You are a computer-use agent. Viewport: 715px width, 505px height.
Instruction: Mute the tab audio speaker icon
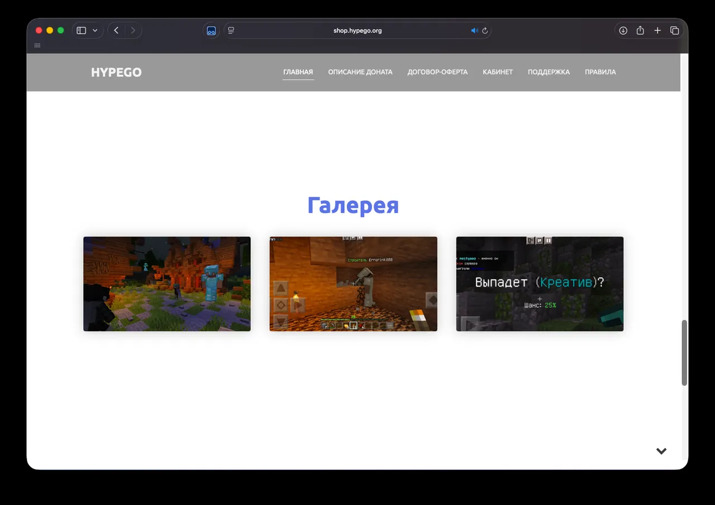[x=474, y=31]
